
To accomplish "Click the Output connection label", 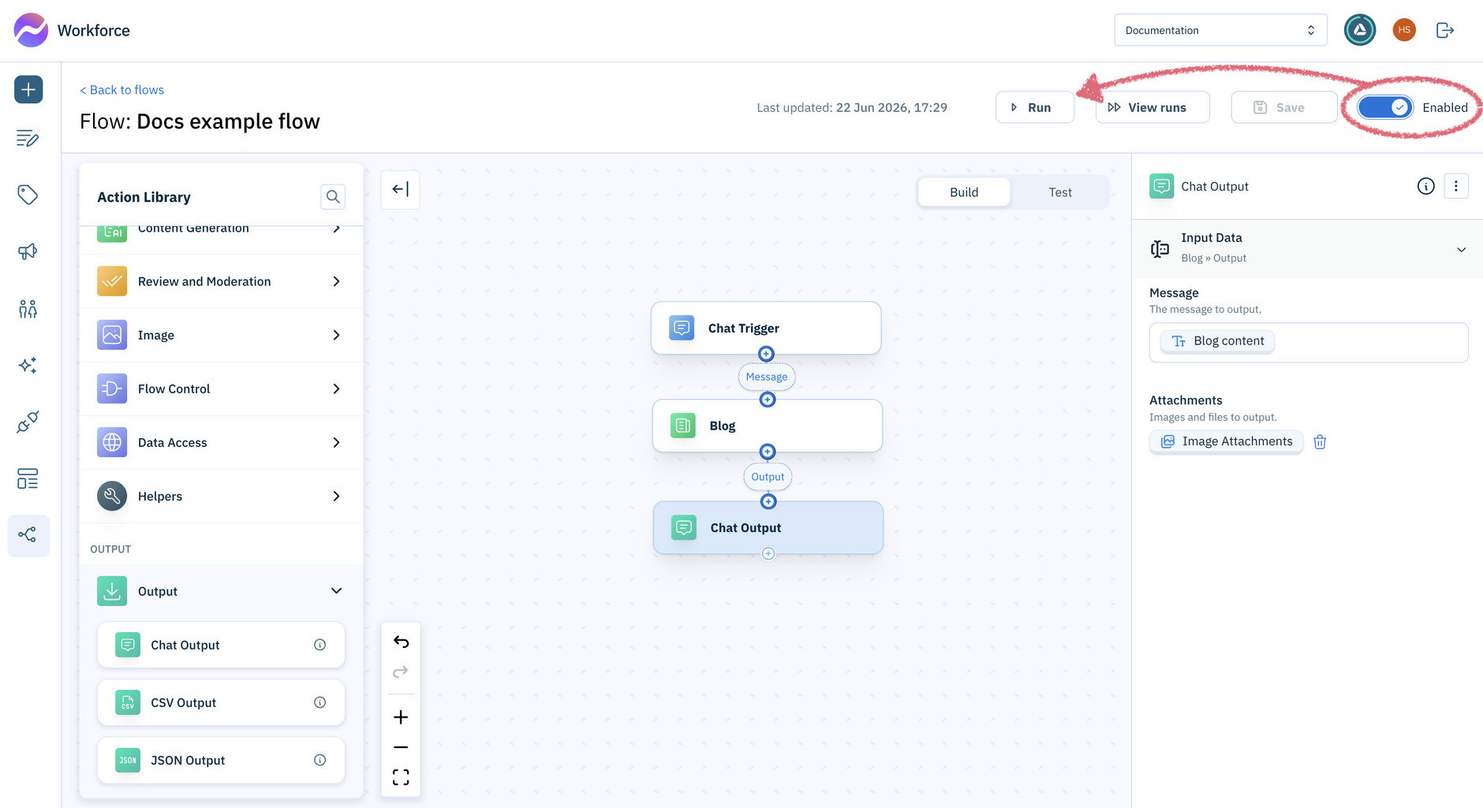I will point(768,477).
